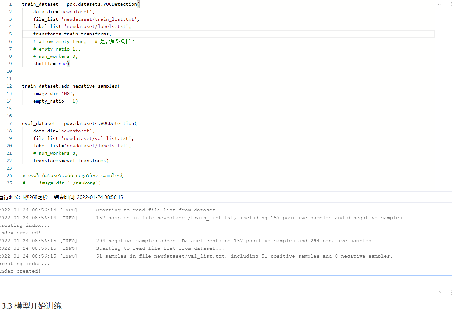Click the VOCDetection call on line 17

click(x=118, y=123)
